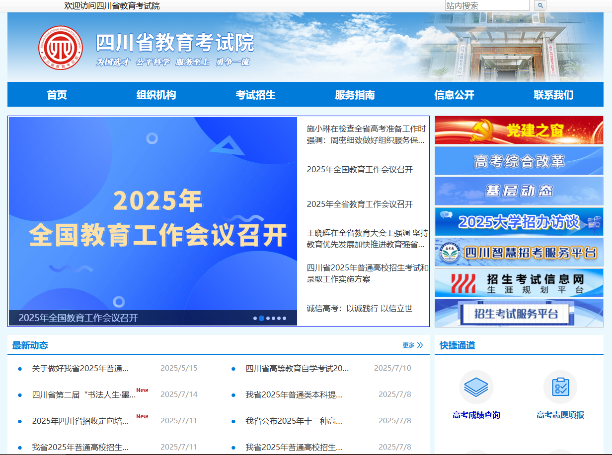Image resolution: width=612 pixels, height=455 pixels.
Task: Open the 考试招生 navigation menu
Action: (x=255, y=95)
